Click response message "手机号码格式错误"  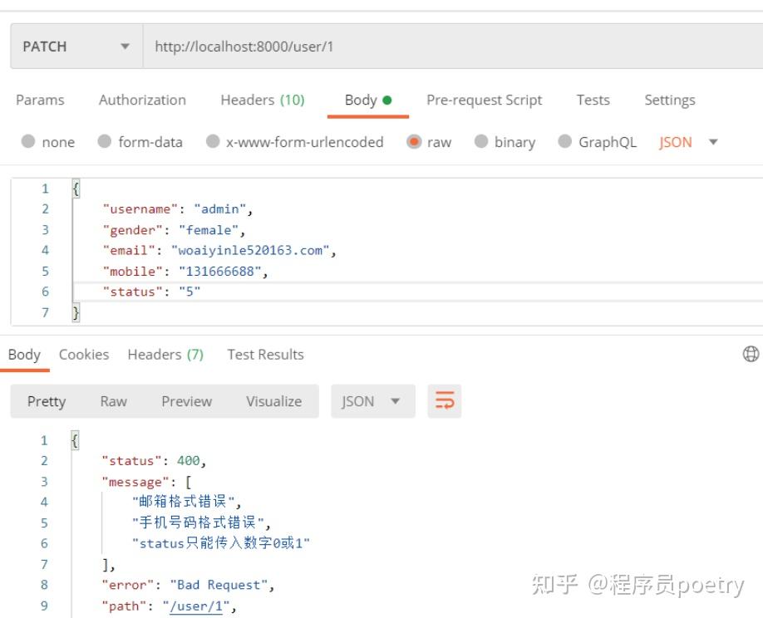(201, 522)
